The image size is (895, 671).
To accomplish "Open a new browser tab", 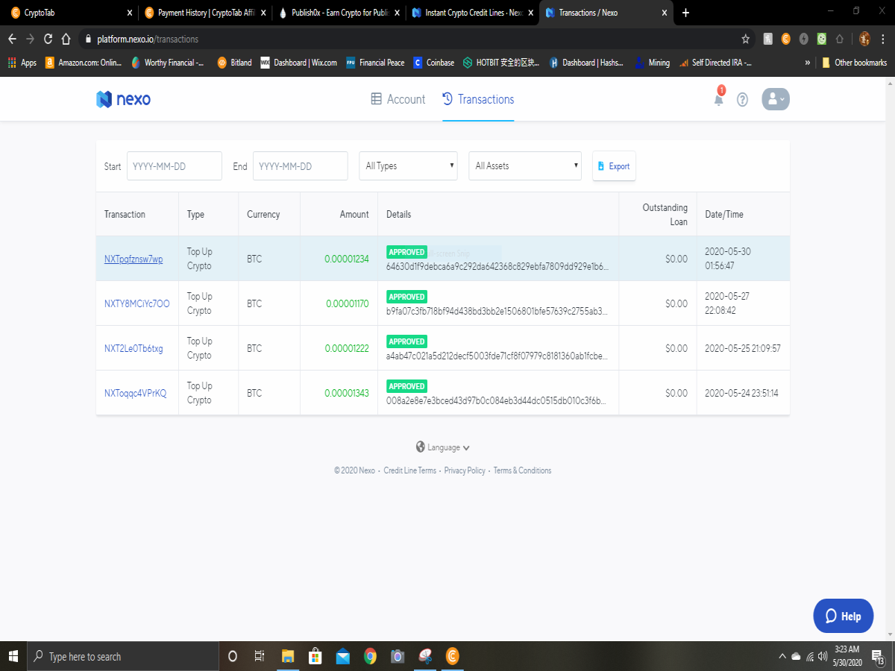I will (685, 13).
